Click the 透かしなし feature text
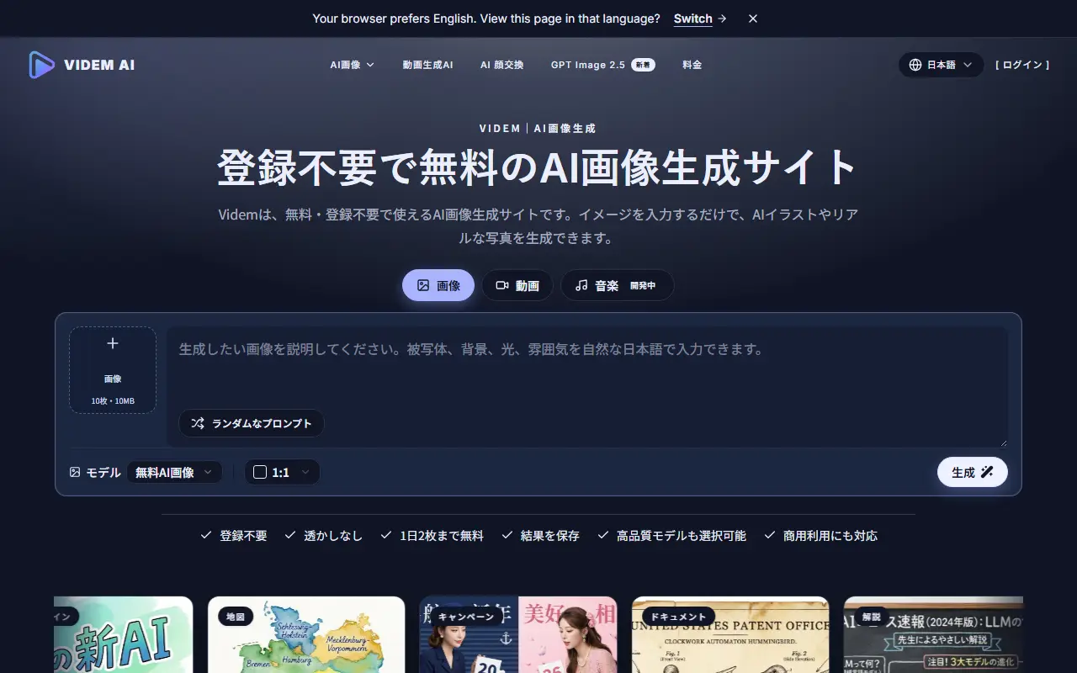1077x673 pixels. click(x=333, y=535)
